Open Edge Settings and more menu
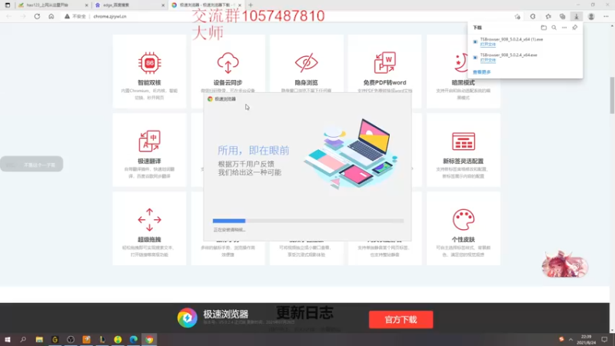615x346 pixels. (606, 16)
